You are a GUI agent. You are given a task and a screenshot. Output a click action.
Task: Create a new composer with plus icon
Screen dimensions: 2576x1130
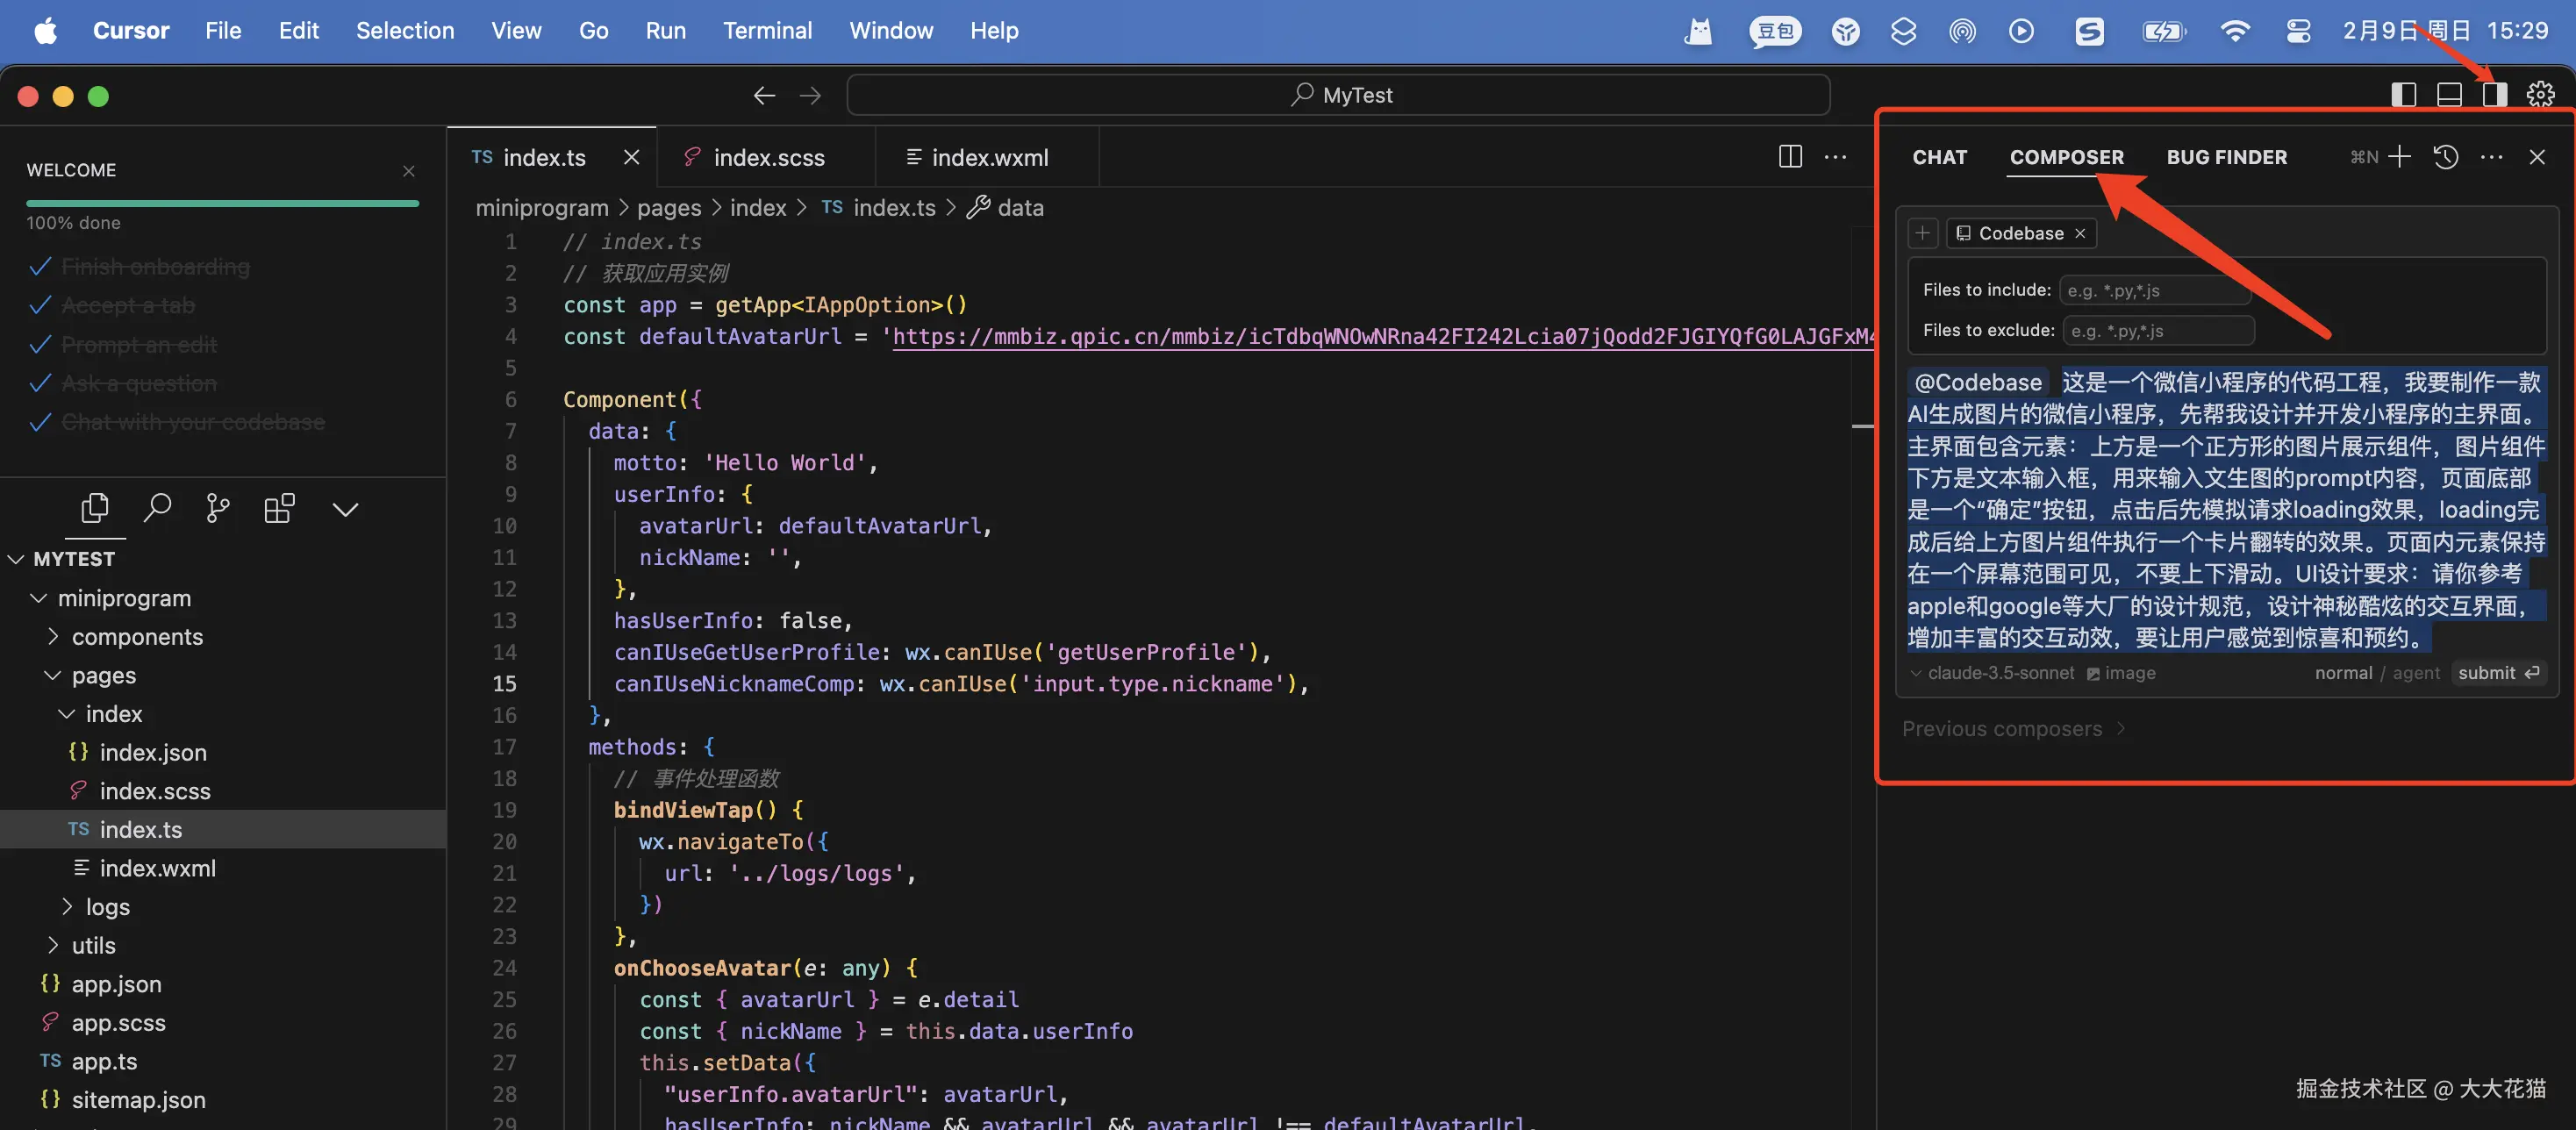click(x=2400, y=157)
